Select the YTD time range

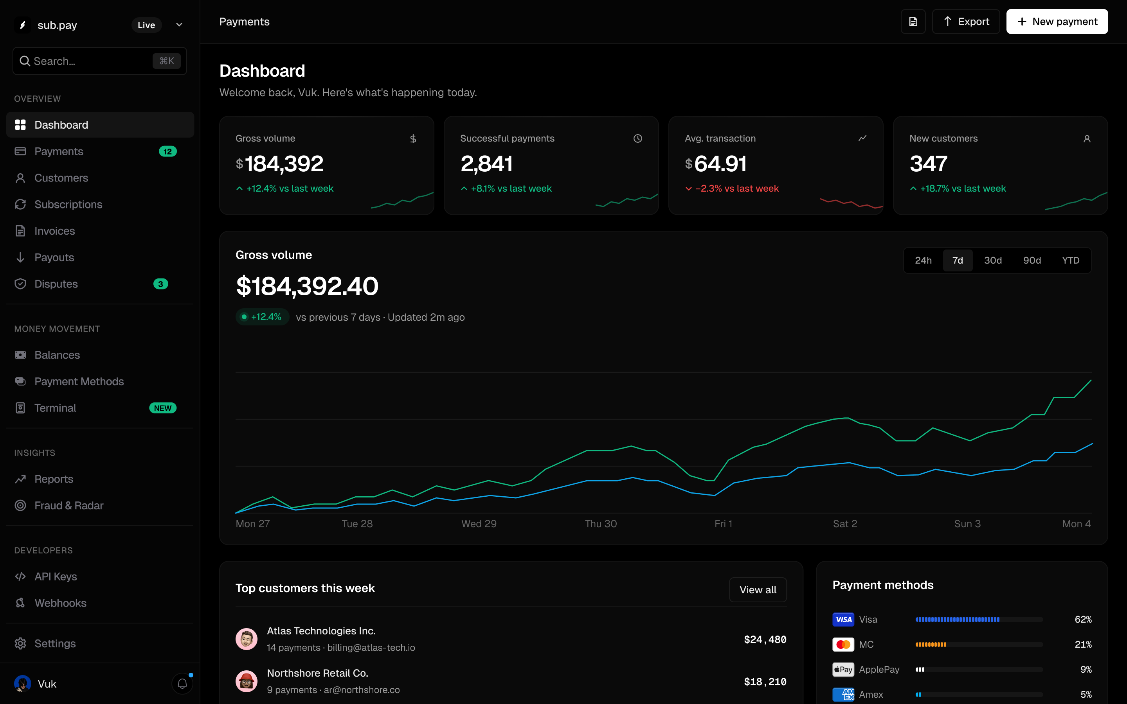(x=1071, y=260)
